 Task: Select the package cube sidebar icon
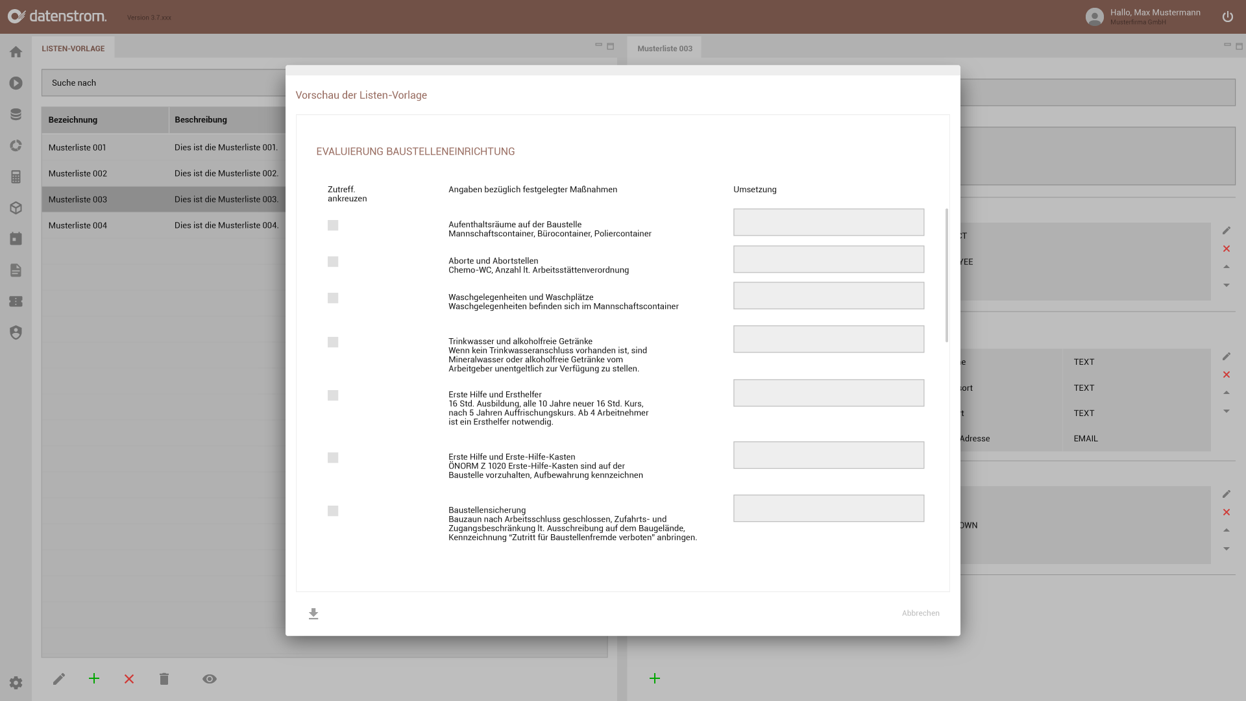click(16, 208)
